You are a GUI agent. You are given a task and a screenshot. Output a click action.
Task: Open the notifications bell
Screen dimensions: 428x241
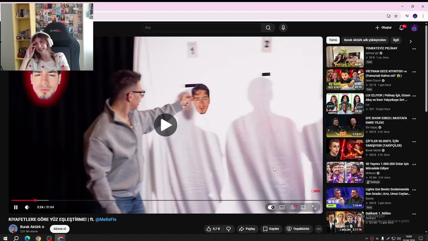tap(402, 28)
